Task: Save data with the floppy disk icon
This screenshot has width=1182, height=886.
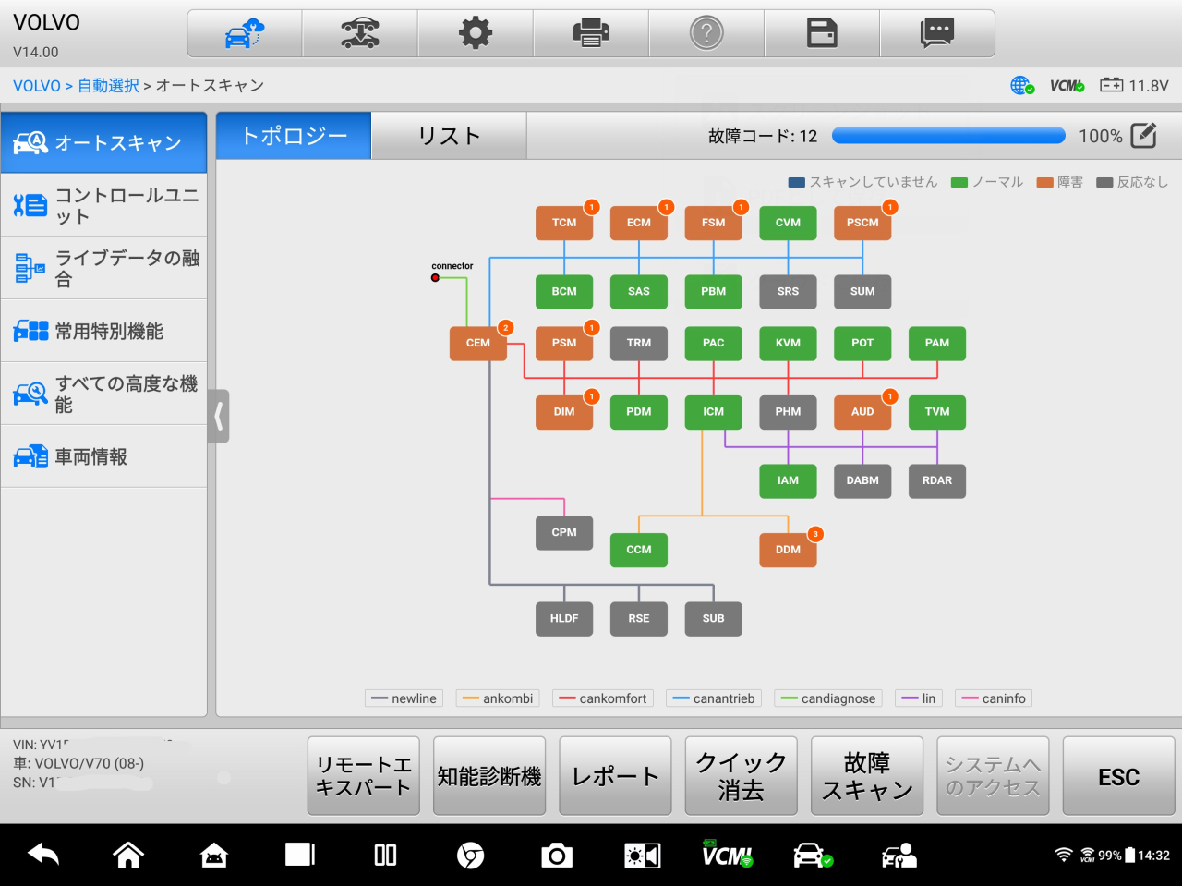Action: (822, 34)
